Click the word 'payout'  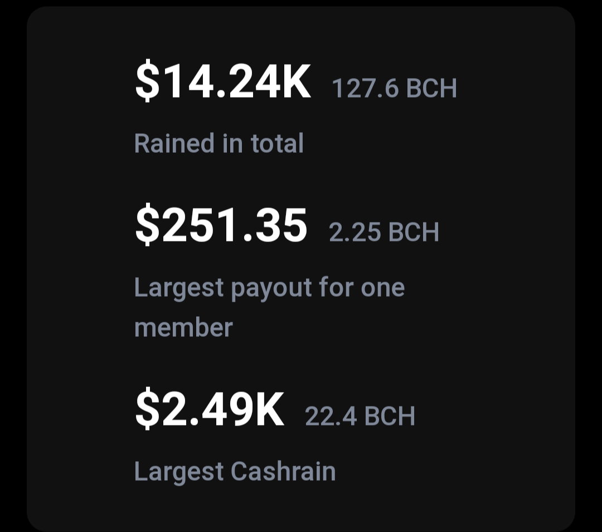pos(271,289)
